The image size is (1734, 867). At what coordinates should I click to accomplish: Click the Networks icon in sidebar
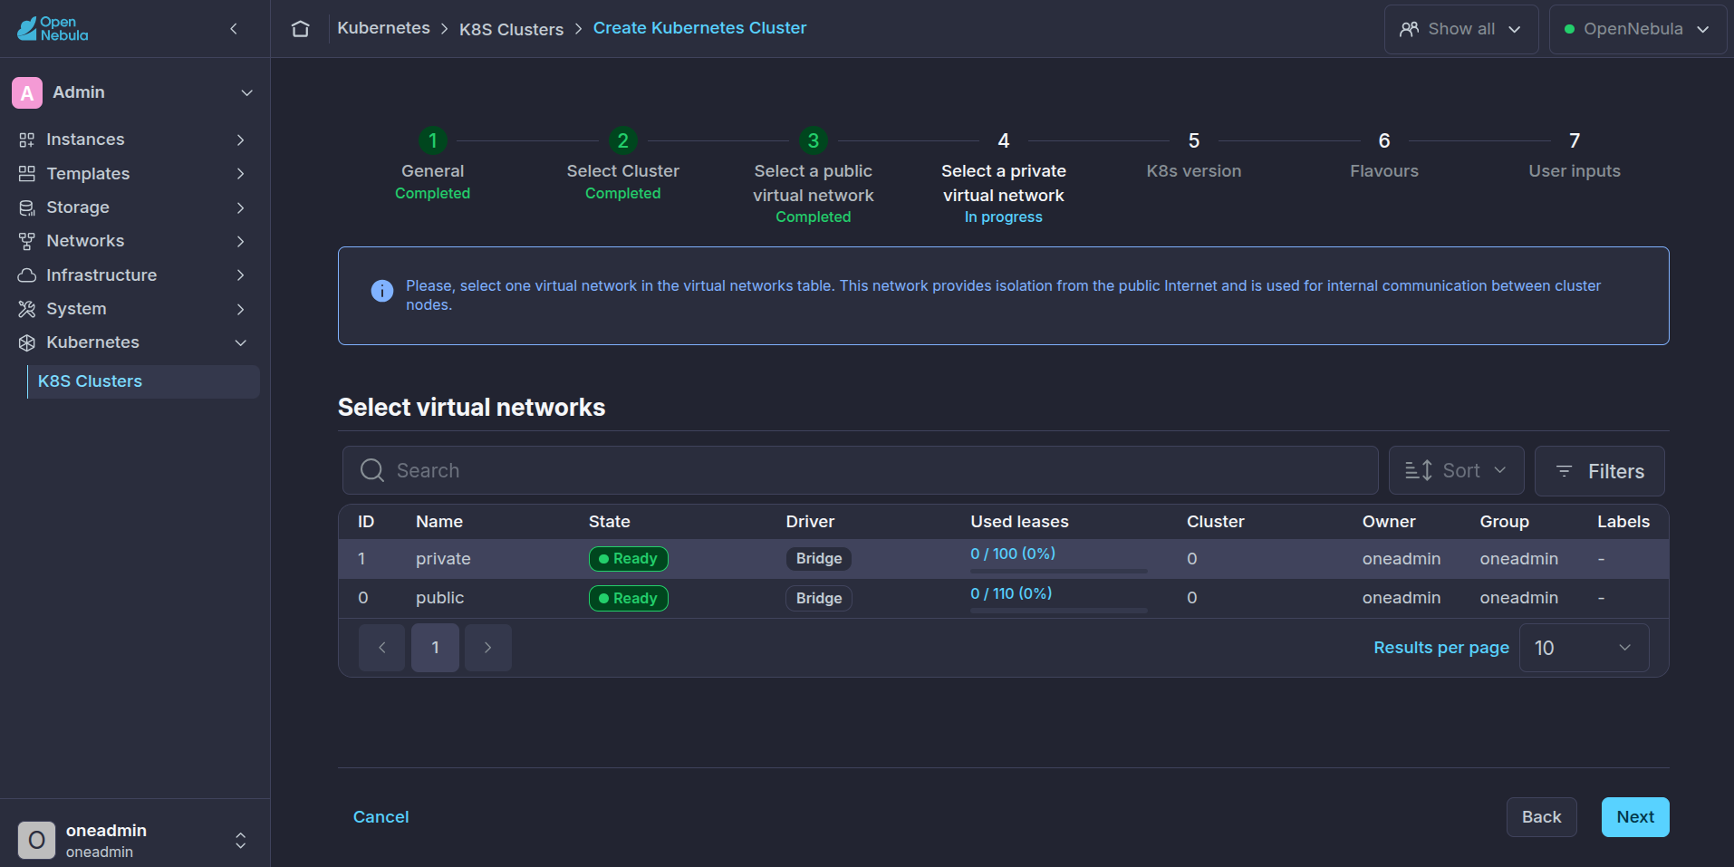click(27, 241)
